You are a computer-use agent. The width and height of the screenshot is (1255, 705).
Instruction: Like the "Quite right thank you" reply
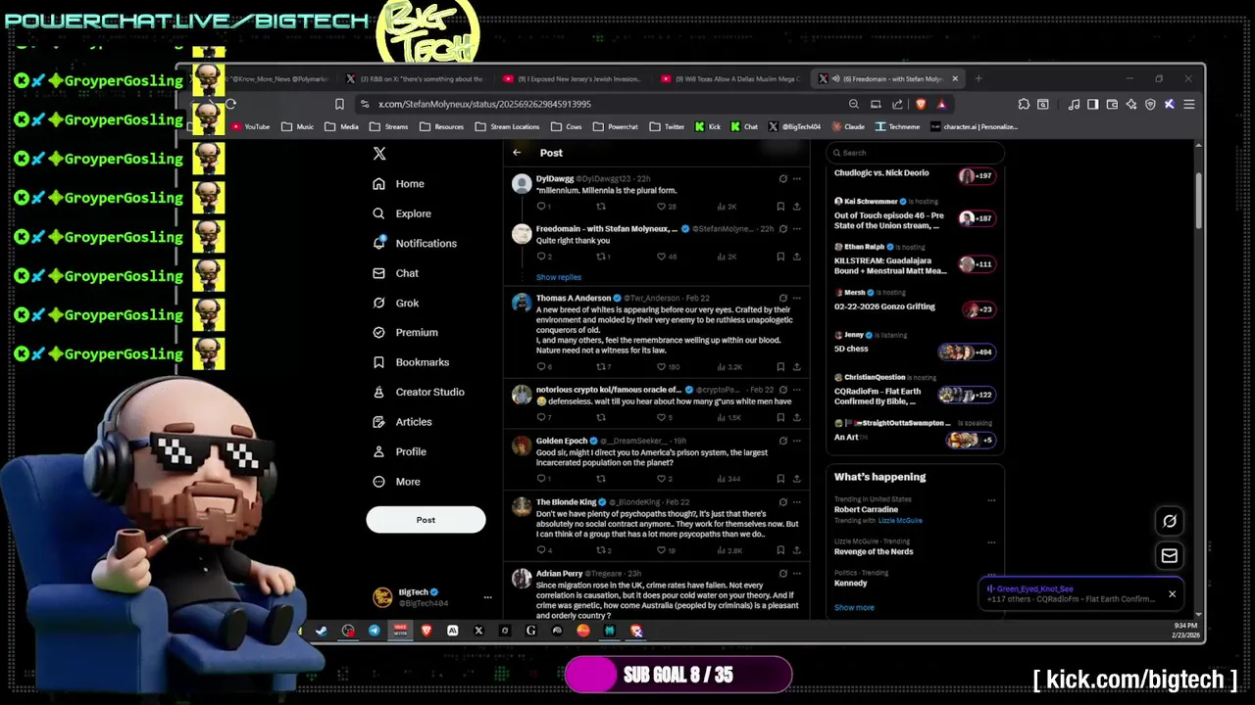661,257
